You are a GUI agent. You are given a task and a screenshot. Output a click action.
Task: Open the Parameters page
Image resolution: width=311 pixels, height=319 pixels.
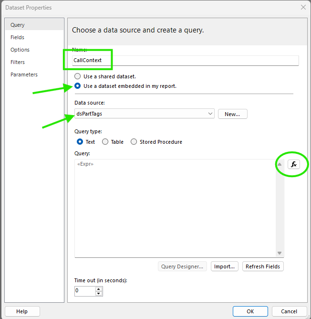(24, 74)
